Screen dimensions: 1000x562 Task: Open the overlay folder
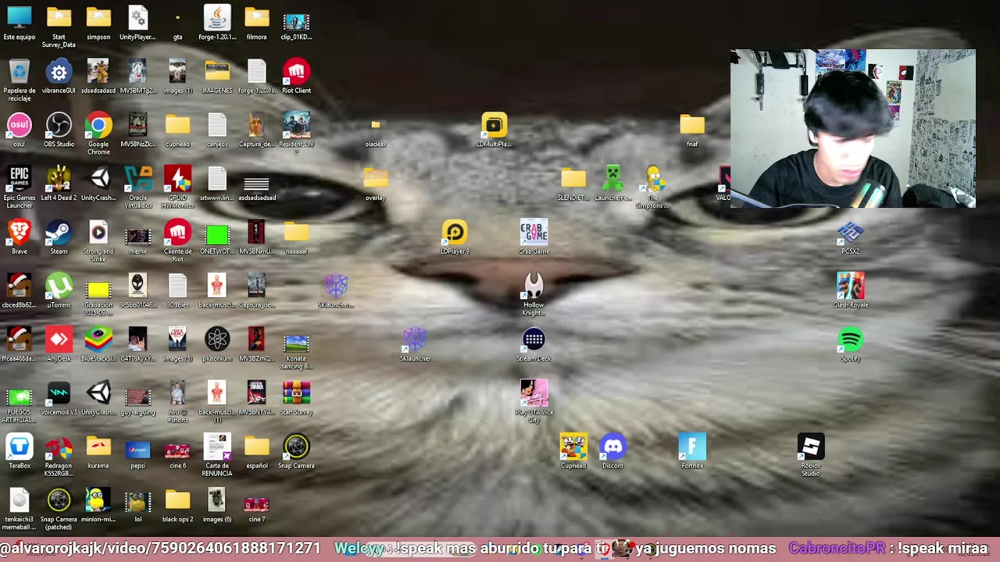[x=376, y=183]
